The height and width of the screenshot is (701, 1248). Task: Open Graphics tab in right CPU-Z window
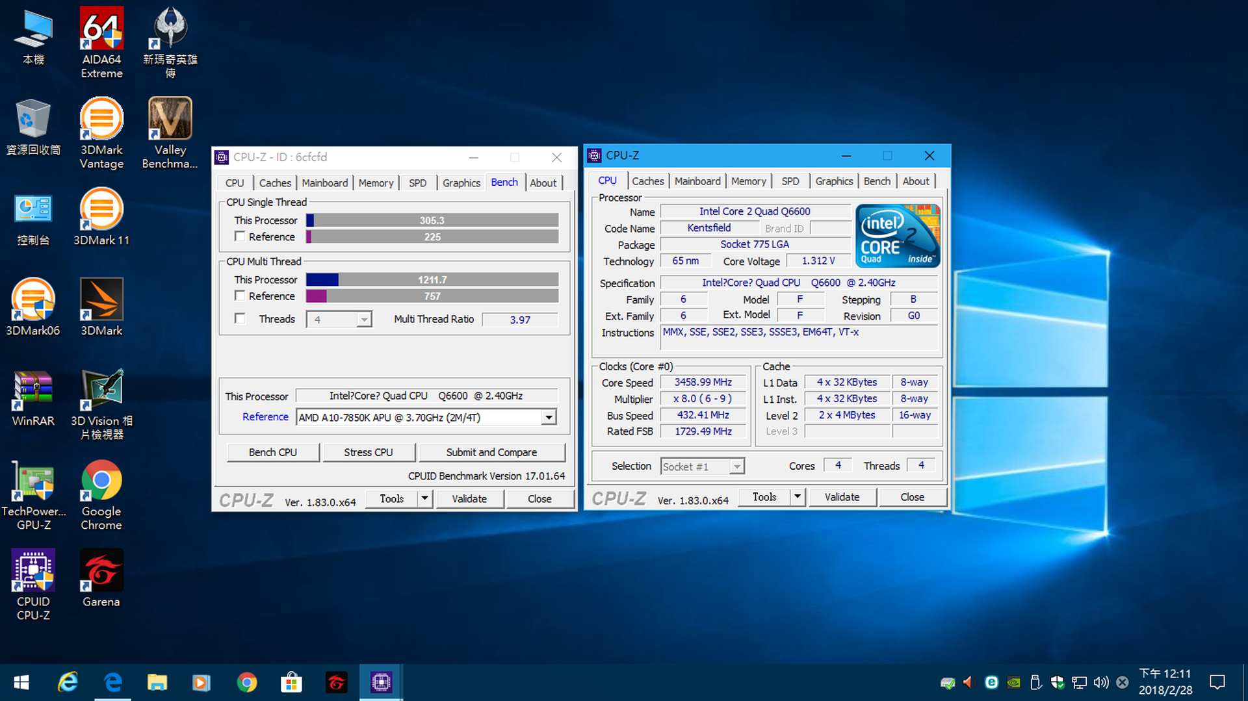[x=834, y=181]
